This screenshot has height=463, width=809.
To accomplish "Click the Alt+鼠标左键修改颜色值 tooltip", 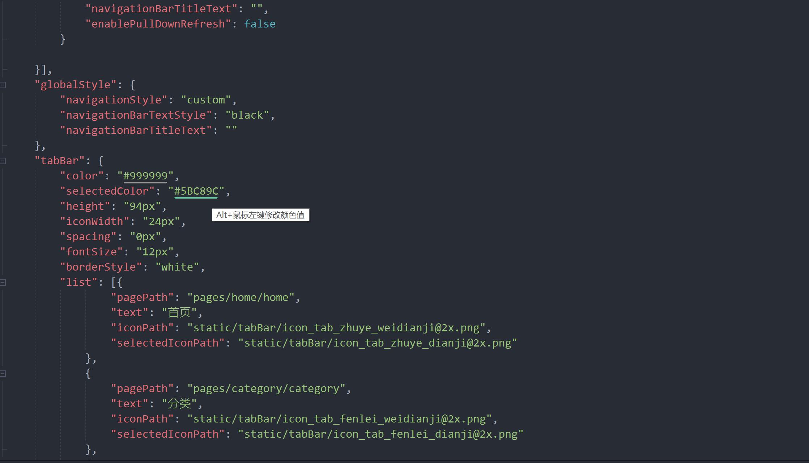I will [x=260, y=215].
